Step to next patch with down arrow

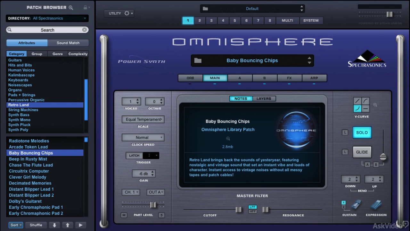54,225
